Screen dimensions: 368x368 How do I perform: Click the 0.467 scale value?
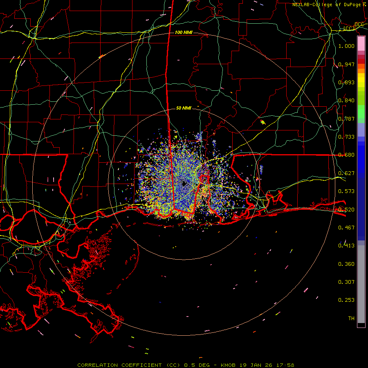pyautogui.click(x=346, y=227)
